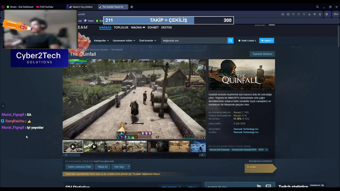The width and height of the screenshot is (340, 191).
Task: Play the second trailer thumbnail
Action: [94, 146]
